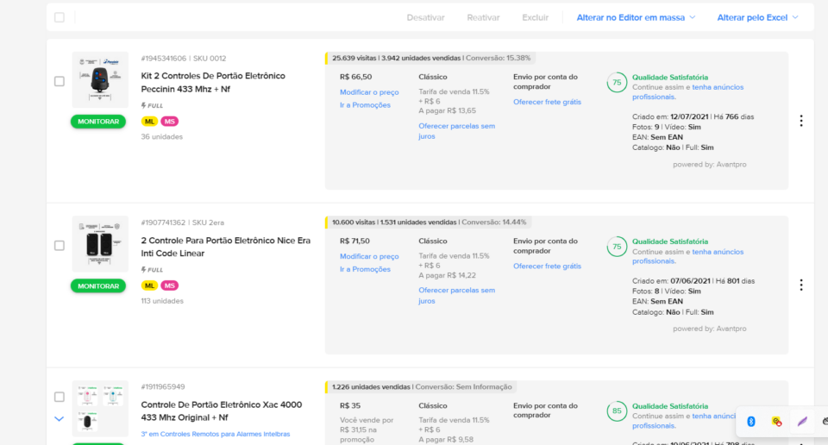
Task: Click quality score 85 circle for Xac 4000
Action: pos(617,411)
